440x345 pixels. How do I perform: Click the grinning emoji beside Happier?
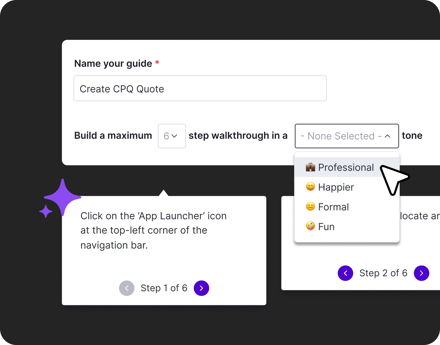pyautogui.click(x=310, y=187)
